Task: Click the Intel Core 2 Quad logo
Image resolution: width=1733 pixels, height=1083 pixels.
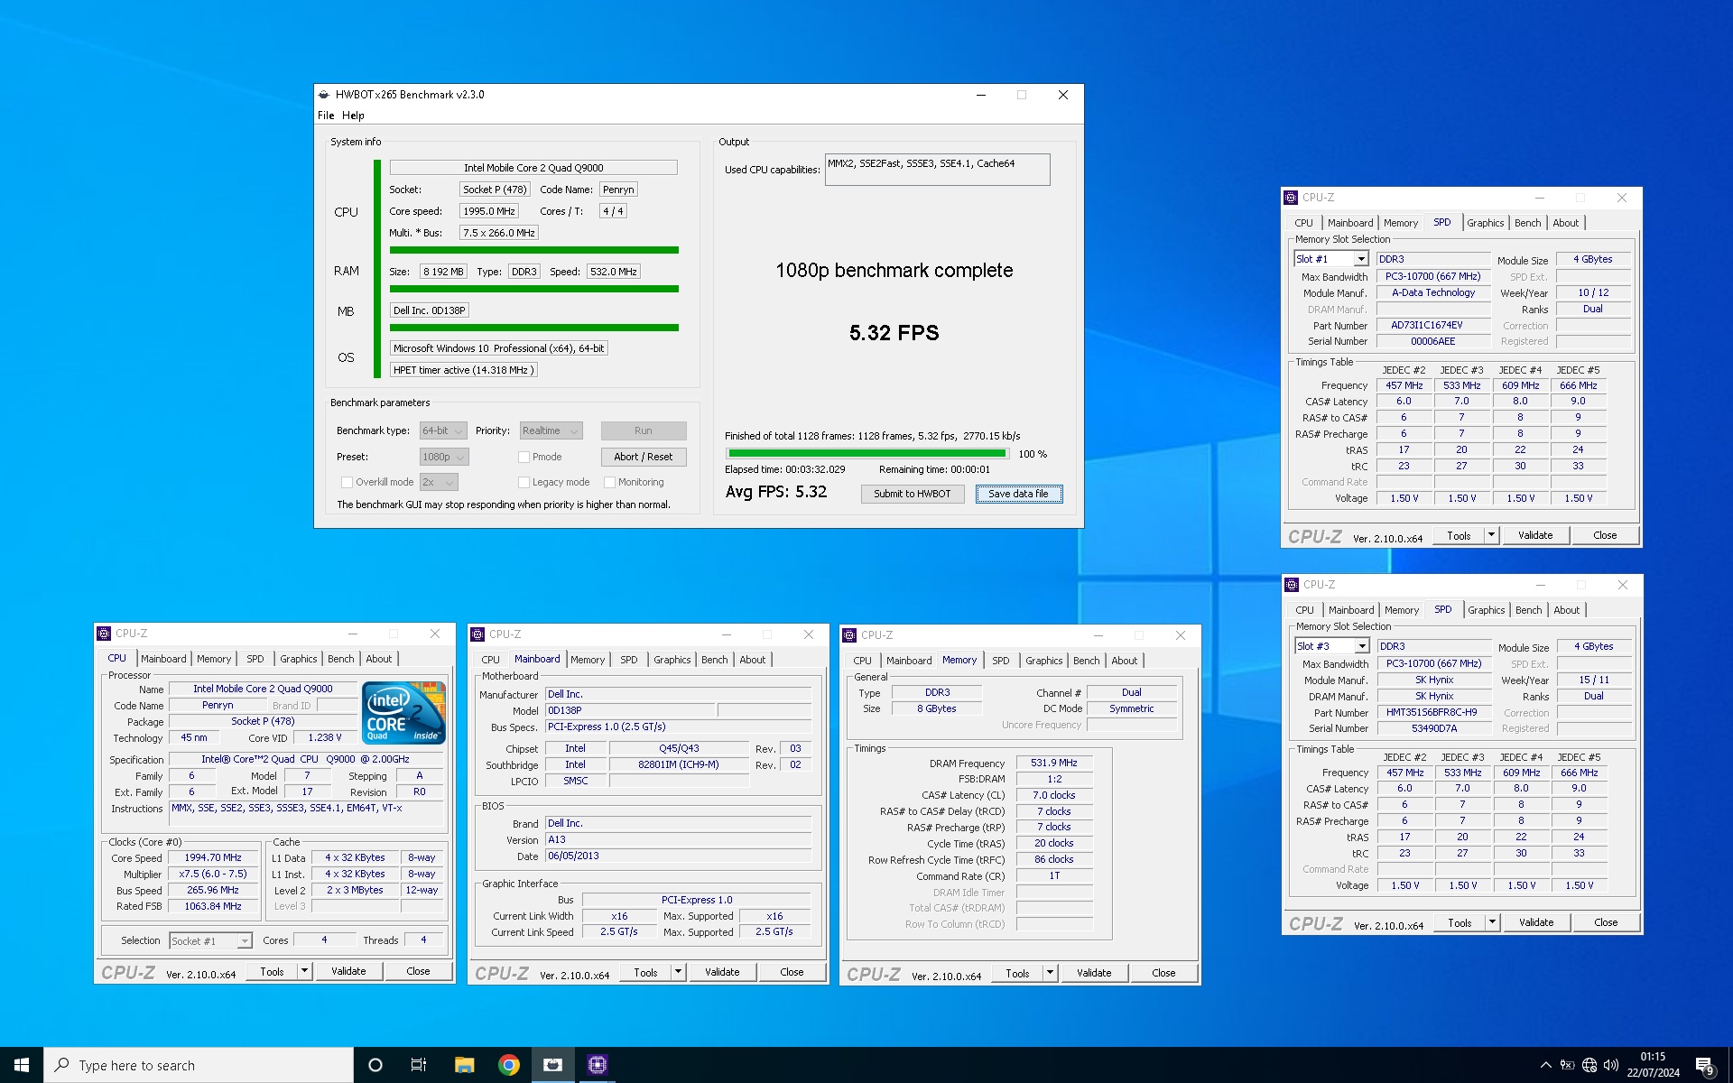Action: (x=403, y=712)
